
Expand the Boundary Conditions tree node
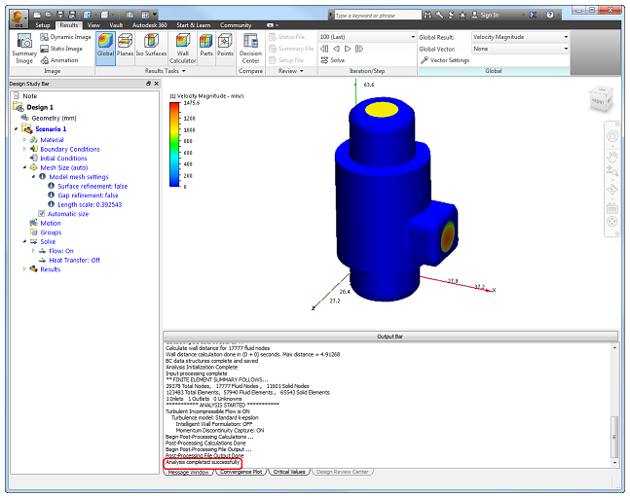tap(24, 149)
